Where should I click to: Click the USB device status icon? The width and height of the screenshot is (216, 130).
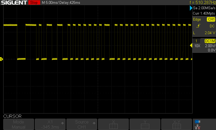click(197, 122)
